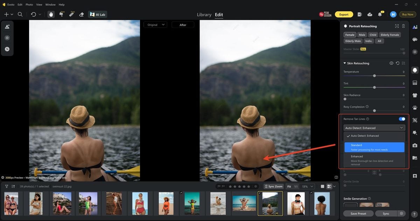Open the crop tool sidebar icon
Screen dimensions: 420x221
click(415, 120)
